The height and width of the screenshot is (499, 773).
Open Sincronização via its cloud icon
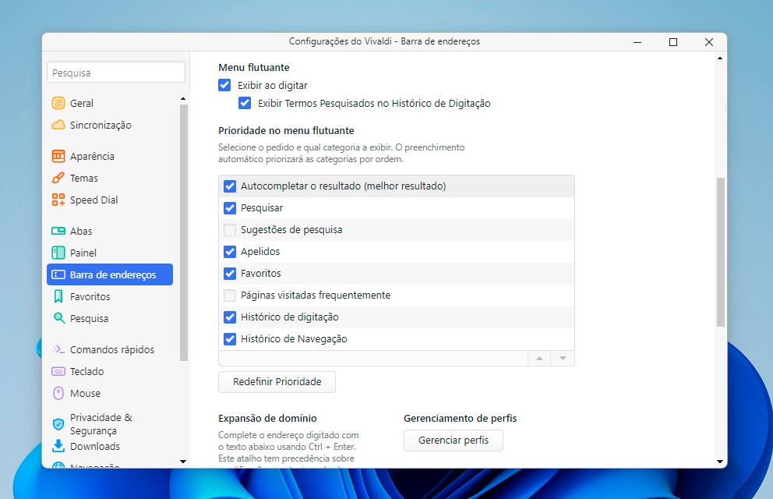pos(58,125)
